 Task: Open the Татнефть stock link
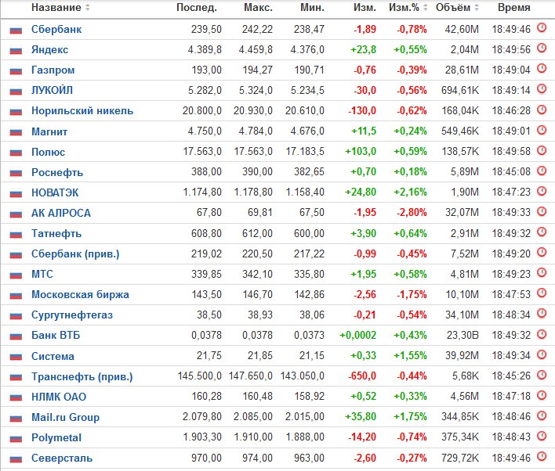56,234
